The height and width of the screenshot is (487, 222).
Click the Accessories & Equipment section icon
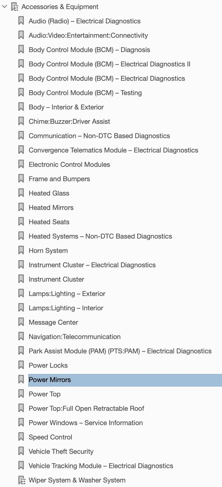15,7
